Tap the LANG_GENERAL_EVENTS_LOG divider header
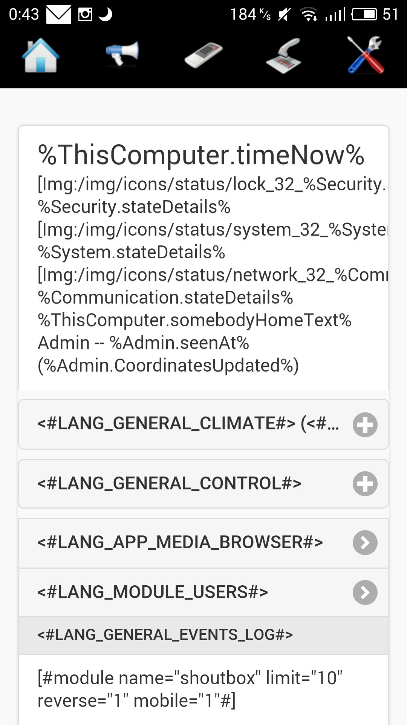 click(x=165, y=635)
